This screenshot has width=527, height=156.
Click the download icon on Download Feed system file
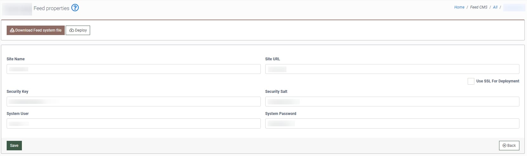[12, 30]
